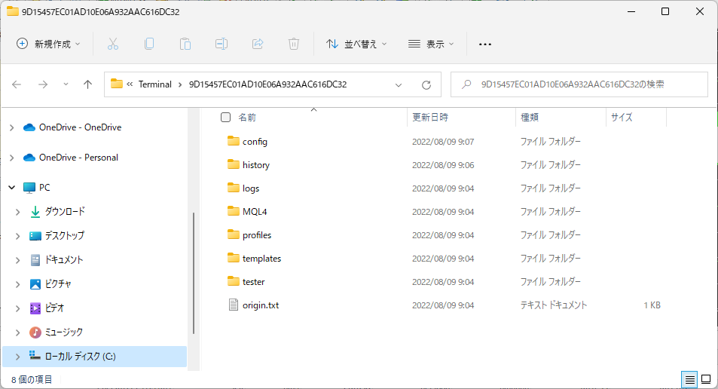Expand the ローカル ディスク (C:) node
The width and height of the screenshot is (718, 389).
18,357
